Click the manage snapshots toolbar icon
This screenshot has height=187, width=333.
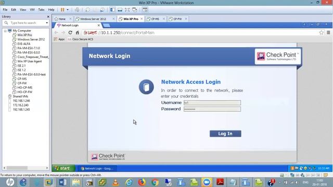coord(102,10)
